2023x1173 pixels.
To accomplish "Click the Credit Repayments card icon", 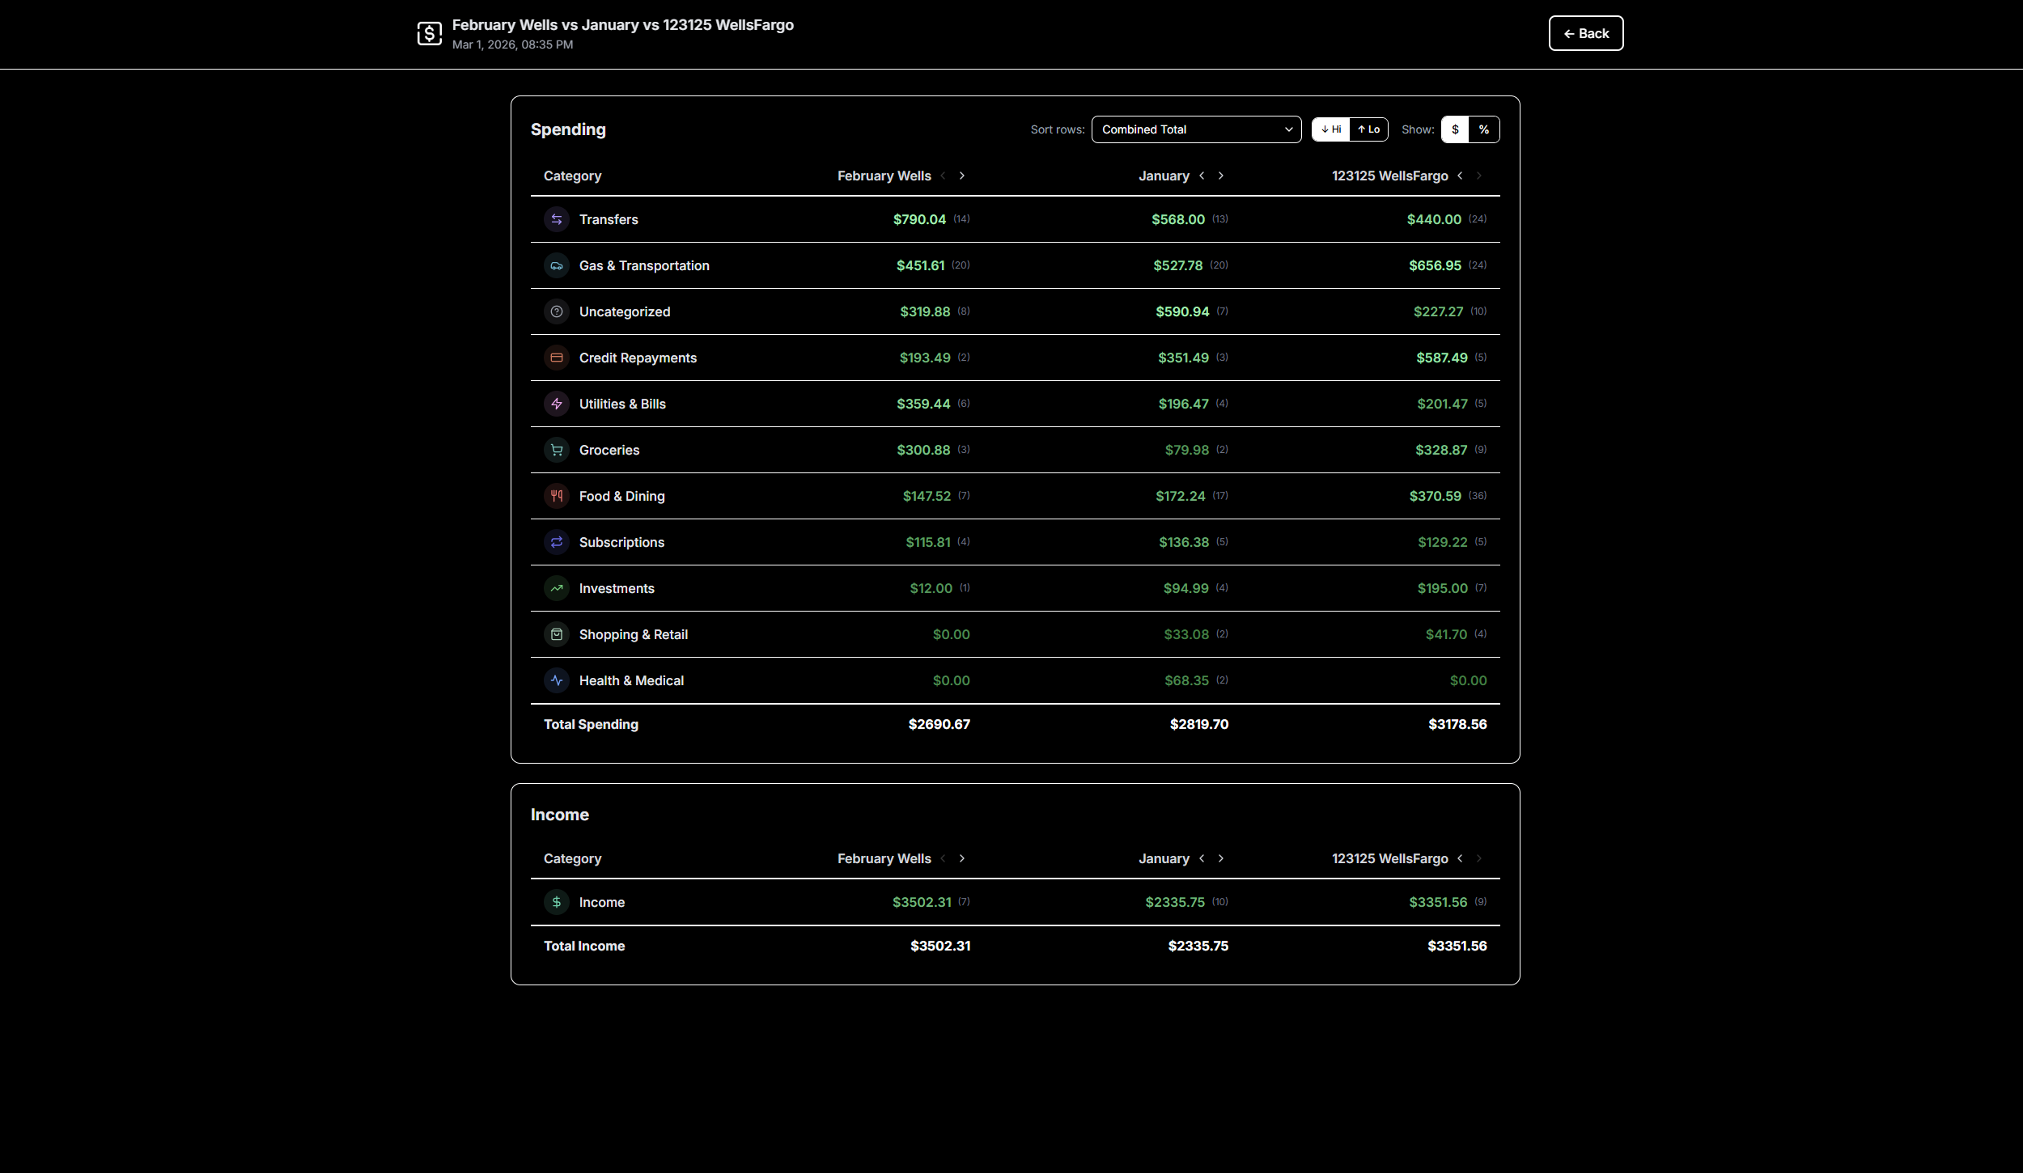I will pyautogui.click(x=557, y=358).
